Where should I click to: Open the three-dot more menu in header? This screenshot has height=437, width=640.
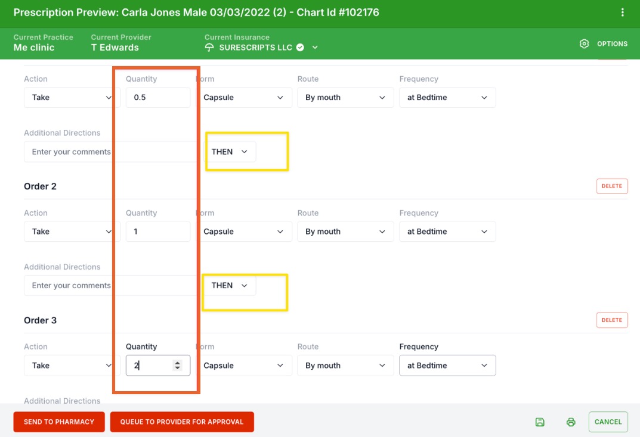click(622, 13)
